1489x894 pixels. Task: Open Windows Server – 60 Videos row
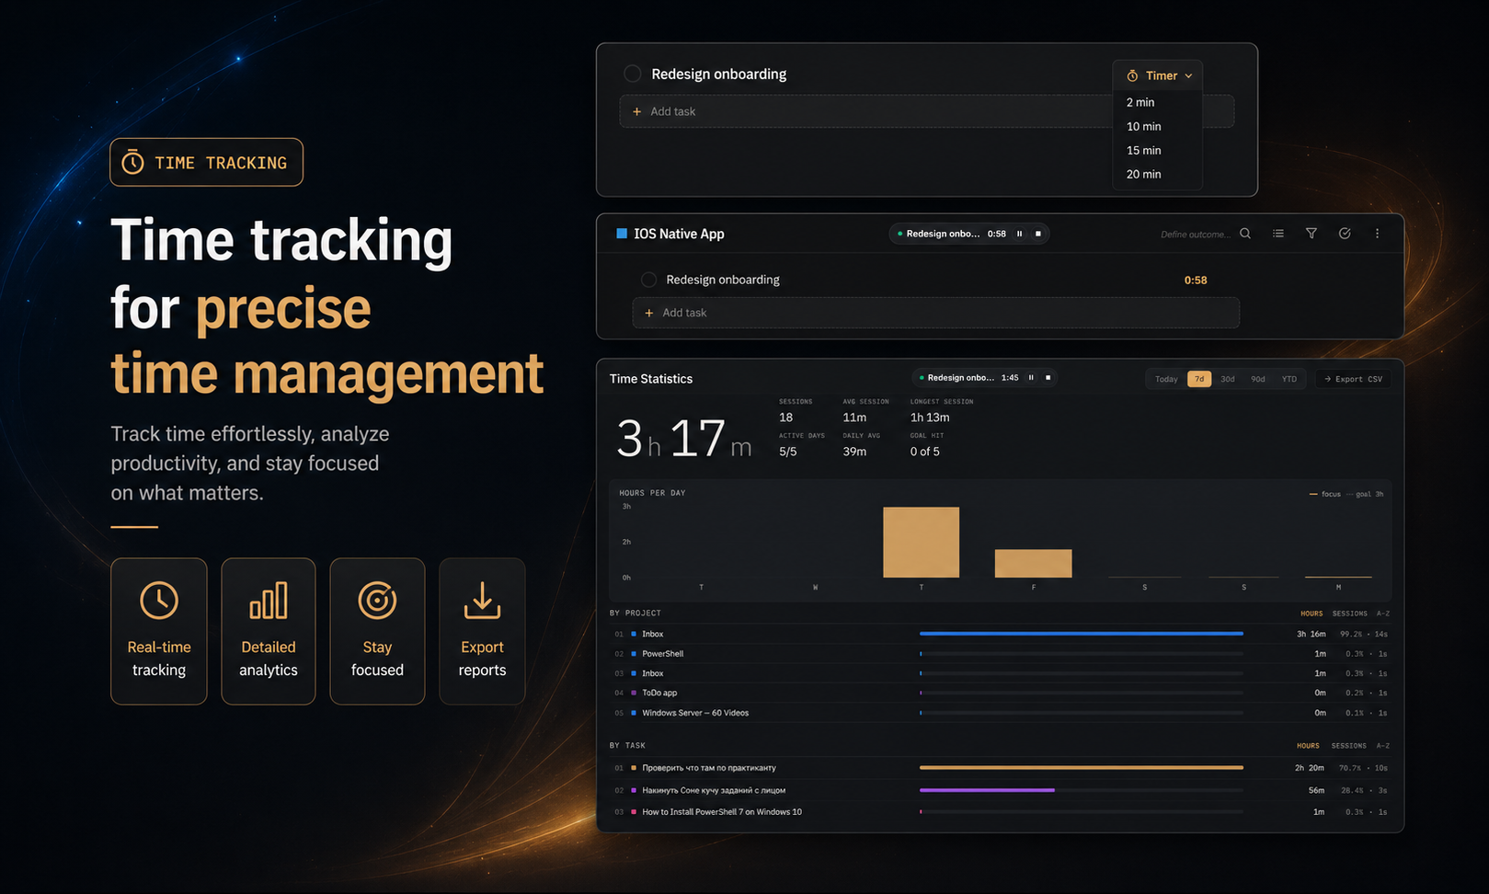click(1000, 713)
